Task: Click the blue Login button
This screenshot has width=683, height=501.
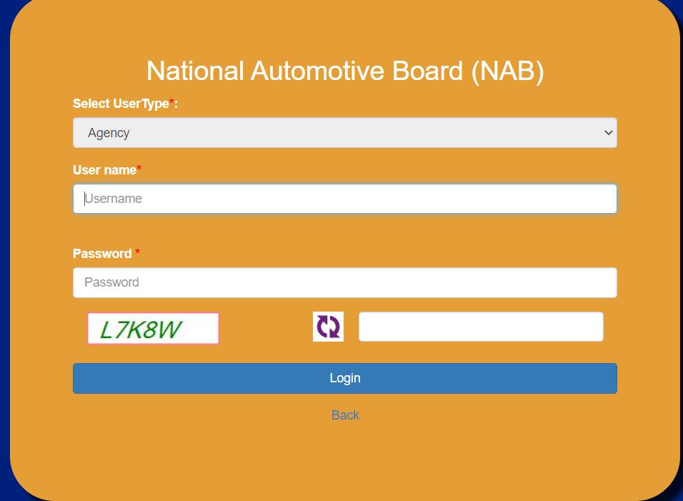Action: pos(344,378)
